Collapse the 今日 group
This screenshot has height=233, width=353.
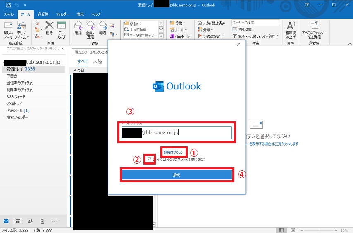[75, 71]
